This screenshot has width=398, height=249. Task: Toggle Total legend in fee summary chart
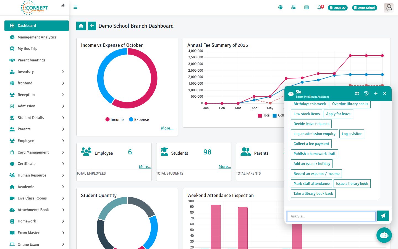click(264, 115)
